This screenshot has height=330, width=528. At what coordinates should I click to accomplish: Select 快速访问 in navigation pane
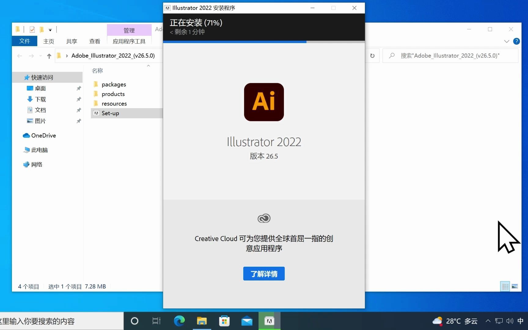48,77
